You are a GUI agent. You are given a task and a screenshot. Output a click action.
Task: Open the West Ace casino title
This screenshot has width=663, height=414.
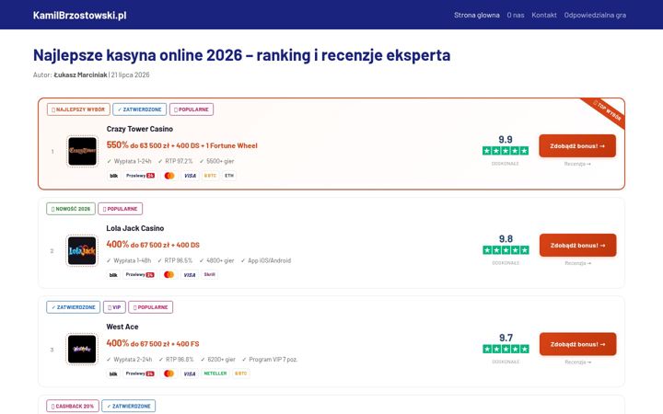pyautogui.click(x=122, y=327)
